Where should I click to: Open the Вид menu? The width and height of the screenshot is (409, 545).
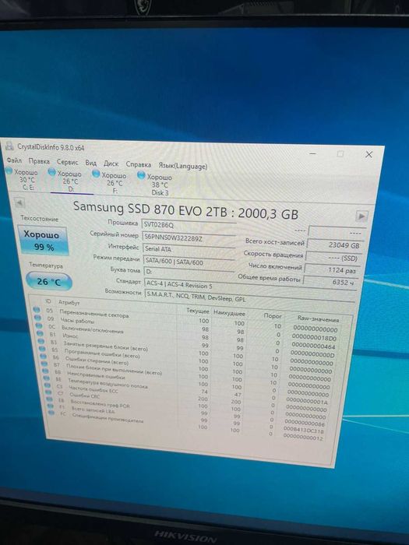(x=91, y=163)
